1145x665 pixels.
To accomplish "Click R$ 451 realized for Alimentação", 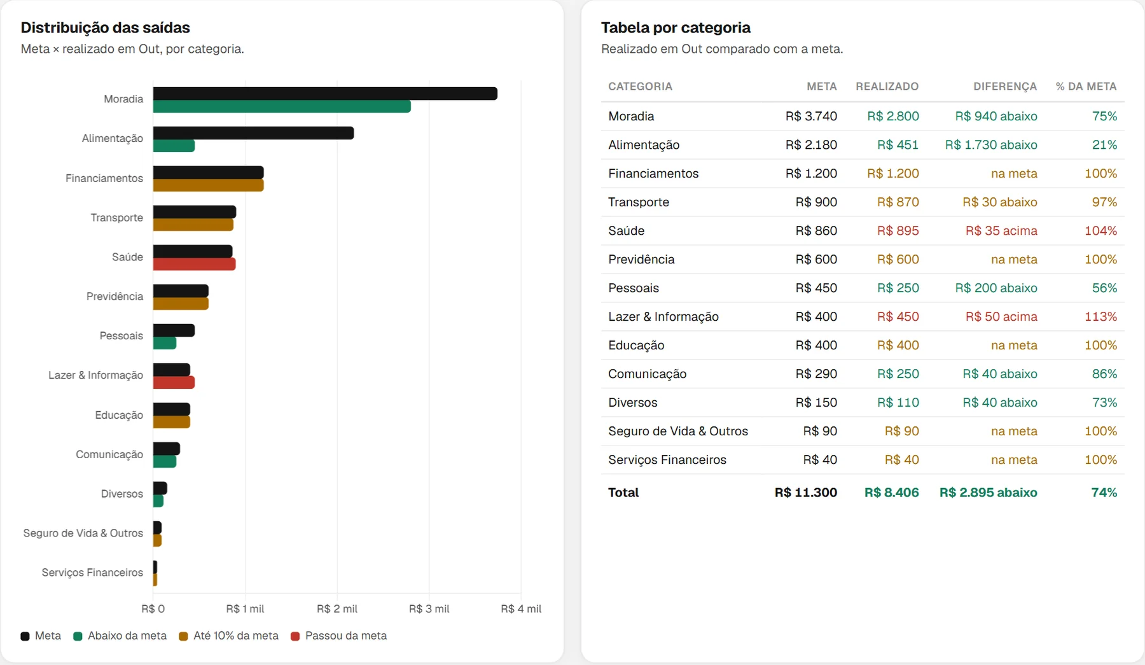I will (x=898, y=145).
